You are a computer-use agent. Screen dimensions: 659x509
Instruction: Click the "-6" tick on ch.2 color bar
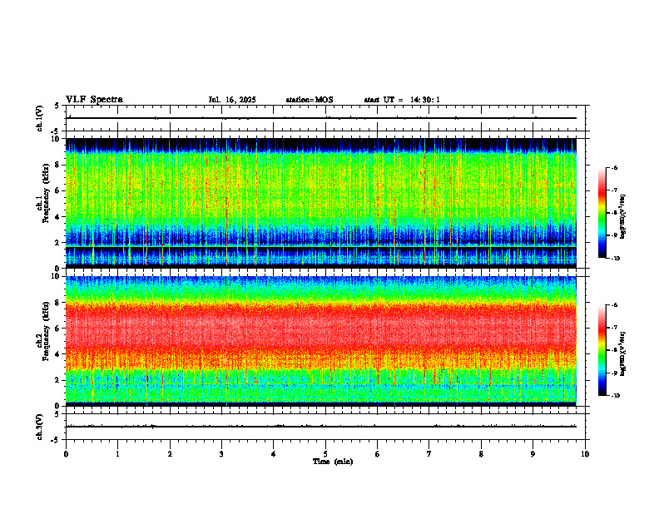[x=614, y=305]
